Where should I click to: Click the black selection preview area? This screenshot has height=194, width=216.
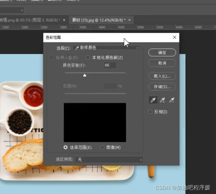[95, 122]
